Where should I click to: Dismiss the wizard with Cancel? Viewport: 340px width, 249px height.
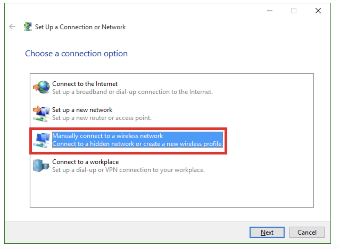[x=307, y=232]
